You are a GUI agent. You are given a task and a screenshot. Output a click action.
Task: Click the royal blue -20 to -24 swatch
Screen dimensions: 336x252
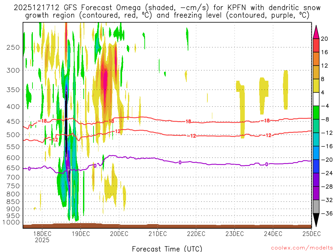[316, 166]
